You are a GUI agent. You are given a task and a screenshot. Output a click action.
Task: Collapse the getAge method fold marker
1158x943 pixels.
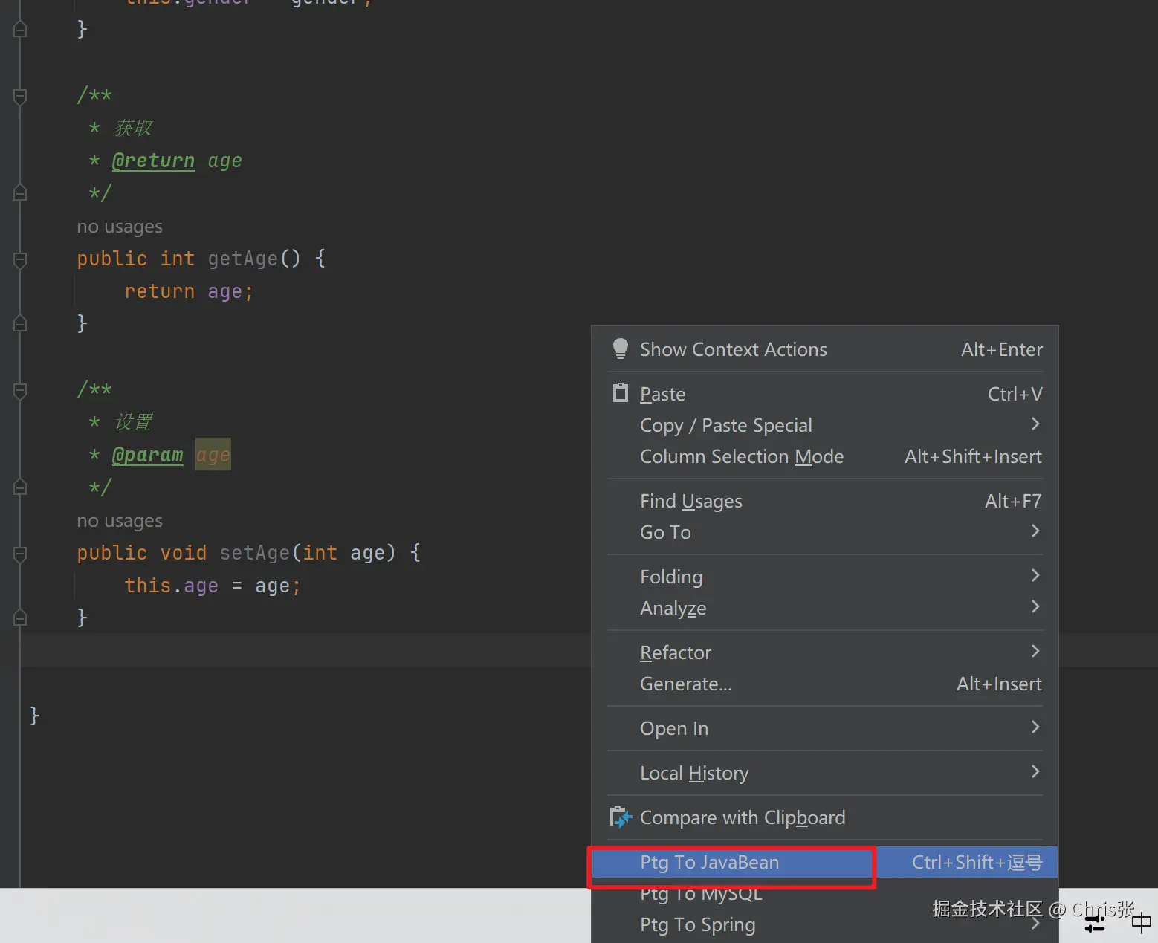click(20, 259)
